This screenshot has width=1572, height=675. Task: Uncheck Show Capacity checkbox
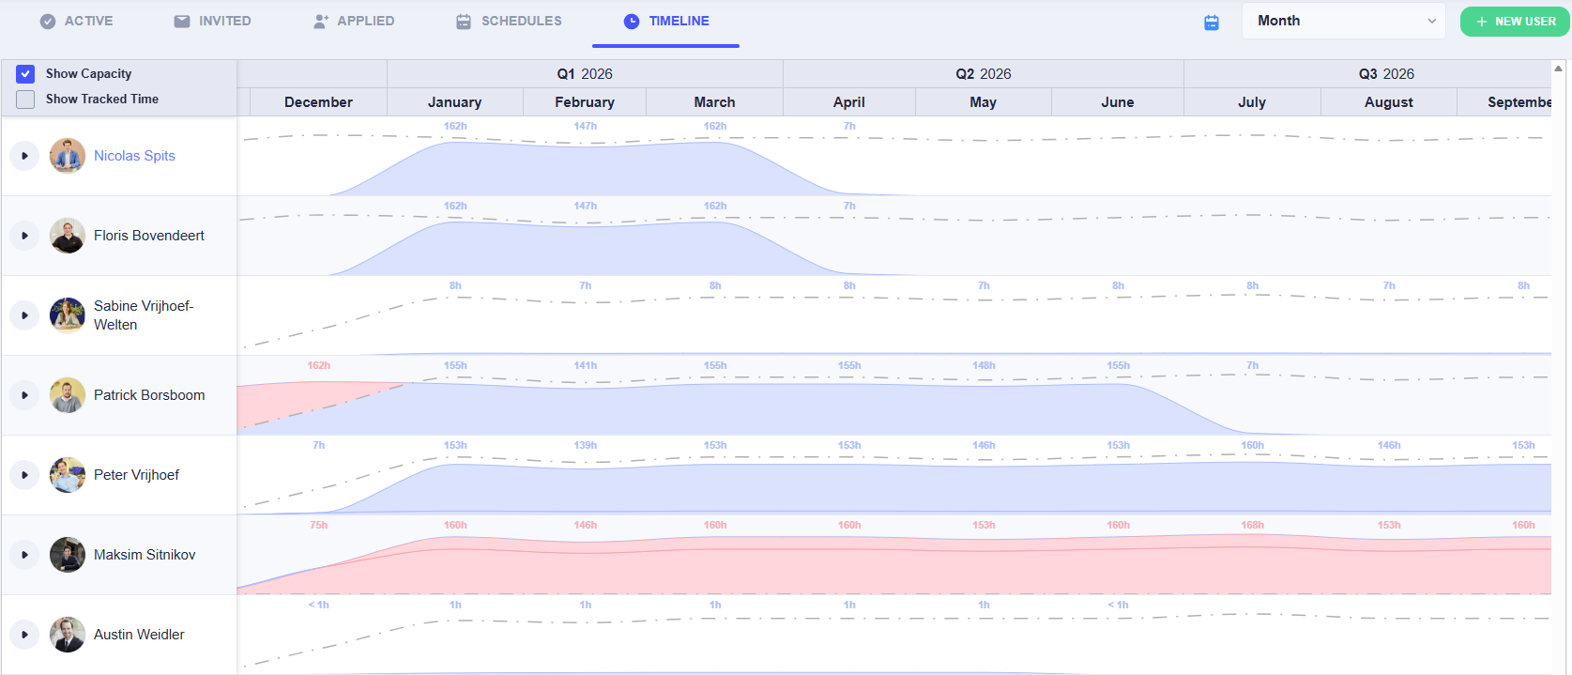click(25, 73)
